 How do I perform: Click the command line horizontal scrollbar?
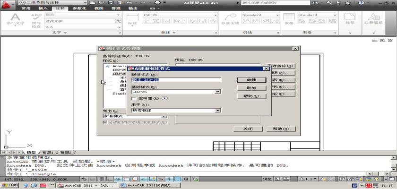(379, 174)
